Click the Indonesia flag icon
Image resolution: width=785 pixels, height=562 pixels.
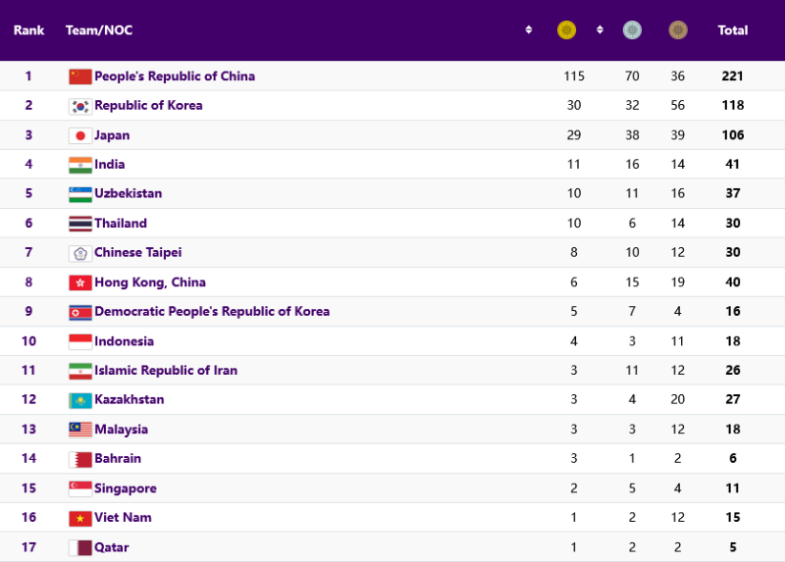[x=80, y=341]
